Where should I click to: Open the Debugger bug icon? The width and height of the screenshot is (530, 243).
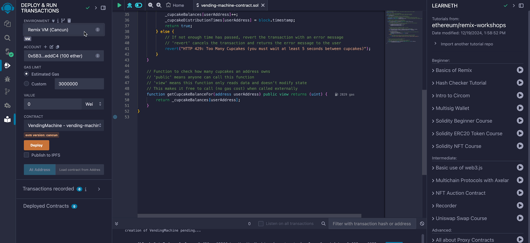7,79
